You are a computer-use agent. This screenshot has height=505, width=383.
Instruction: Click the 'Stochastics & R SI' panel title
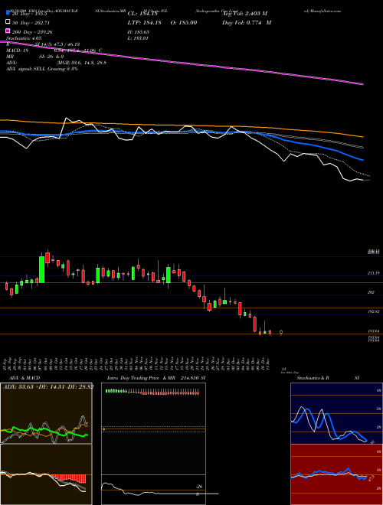(x=328, y=378)
